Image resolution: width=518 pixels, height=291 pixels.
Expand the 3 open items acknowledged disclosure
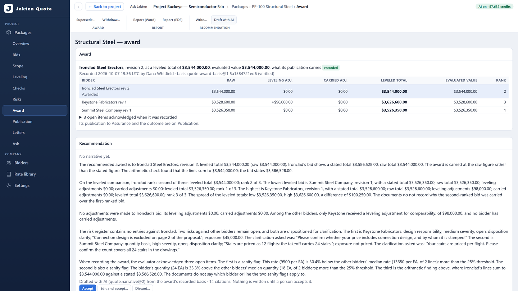128,117
